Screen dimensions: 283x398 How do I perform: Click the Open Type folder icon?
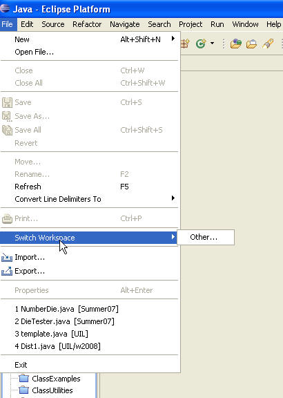tap(235, 44)
